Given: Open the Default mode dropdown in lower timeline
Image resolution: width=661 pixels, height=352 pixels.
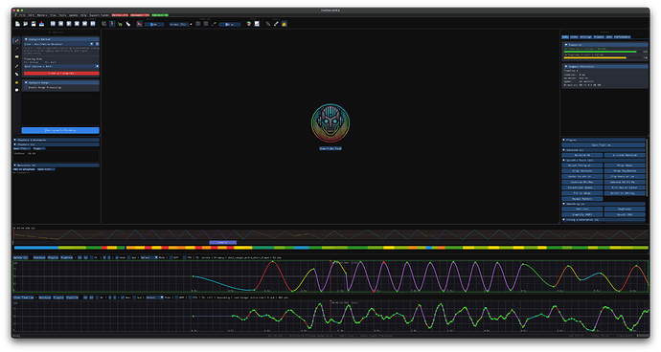Looking at the screenshot, I should coord(154,297).
